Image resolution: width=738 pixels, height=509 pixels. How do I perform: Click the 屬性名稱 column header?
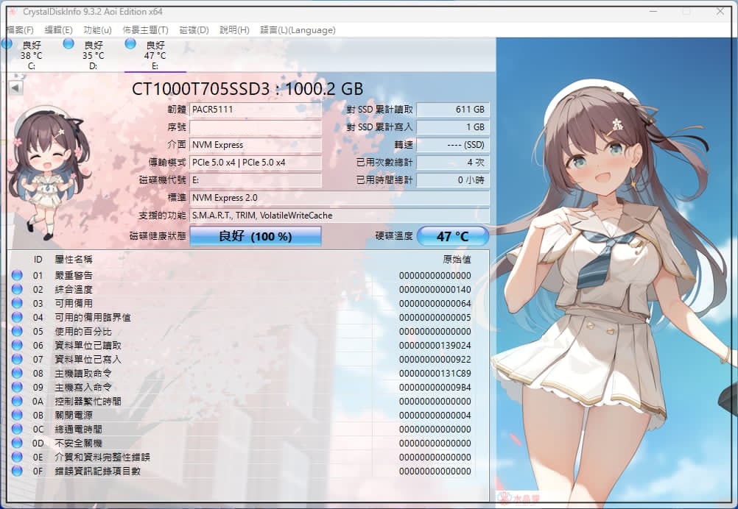(74, 260)
